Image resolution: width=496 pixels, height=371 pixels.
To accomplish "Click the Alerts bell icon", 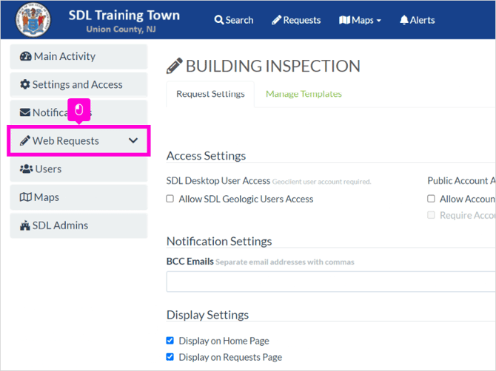I will coord(403,20).
